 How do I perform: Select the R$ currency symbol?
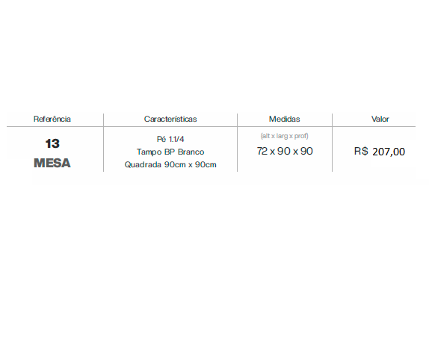click(x=361, y=151)
